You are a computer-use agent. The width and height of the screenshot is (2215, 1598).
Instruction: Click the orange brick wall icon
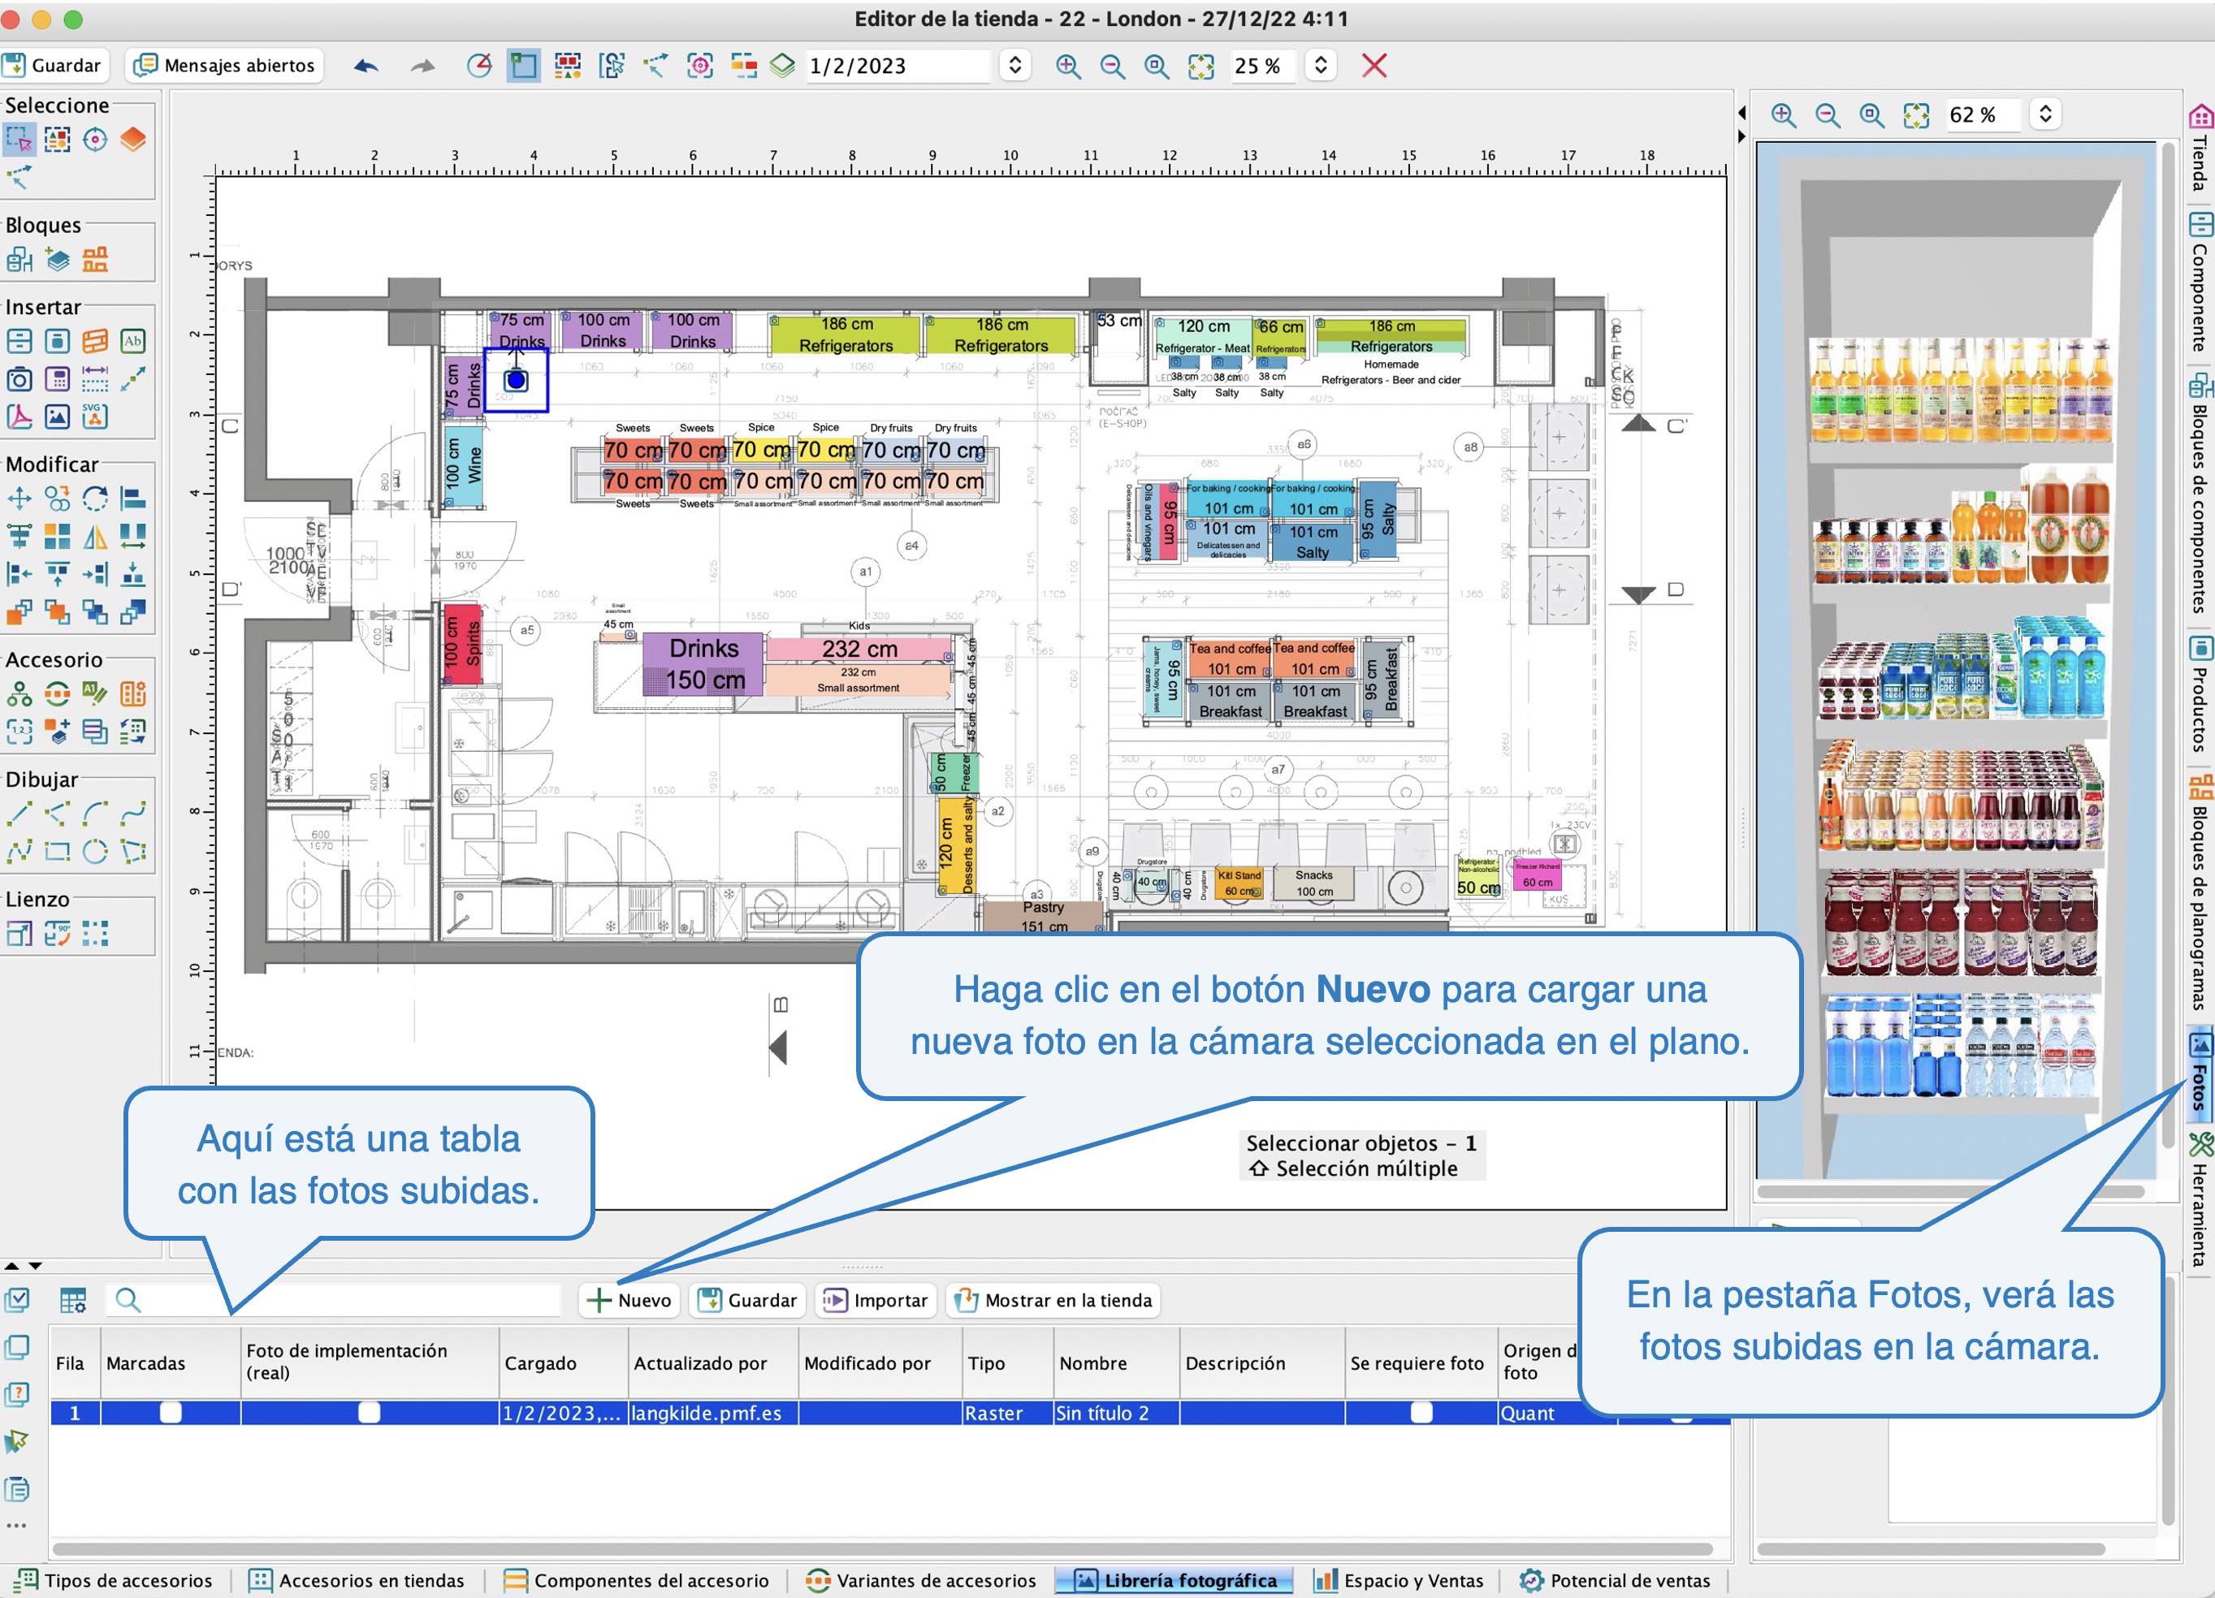(95, 341)
